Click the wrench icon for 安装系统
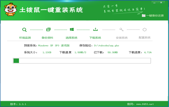The height and width of the screenshot is (107, 169). (122, 30)
